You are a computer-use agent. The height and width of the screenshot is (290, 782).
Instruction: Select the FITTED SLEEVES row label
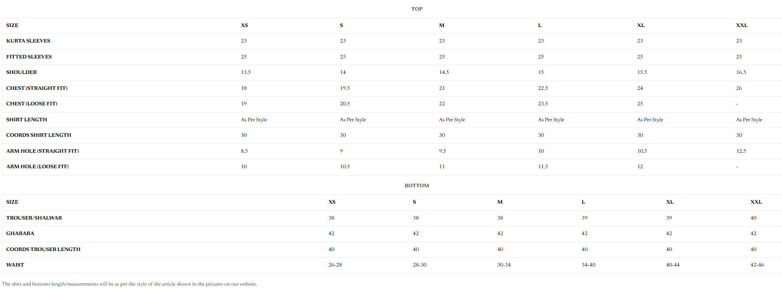(x=29, y=57)
